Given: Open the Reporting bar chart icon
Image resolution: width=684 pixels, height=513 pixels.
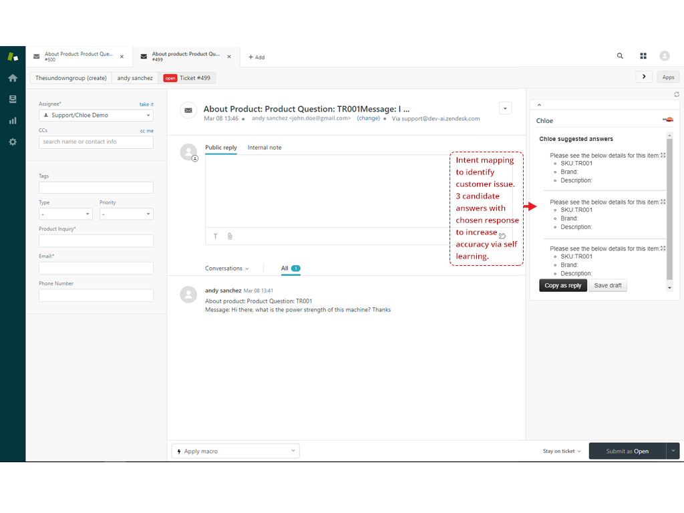Looking at the screenshot, I should (13, 121).
